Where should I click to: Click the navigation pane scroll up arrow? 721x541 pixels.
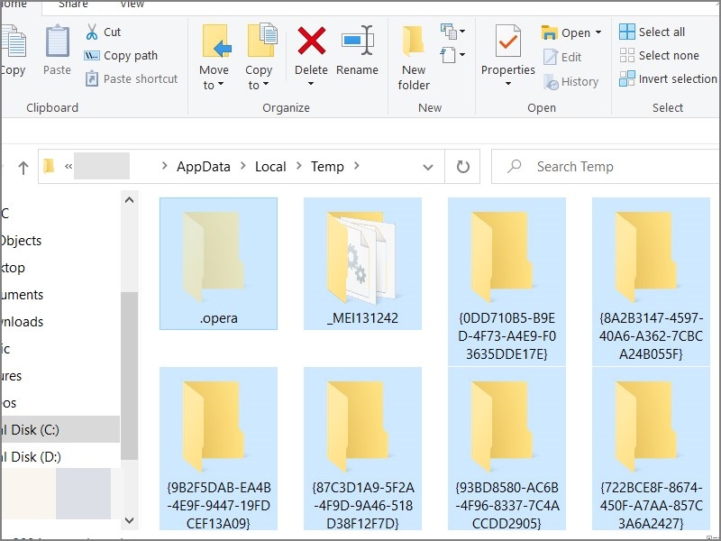click(x=129, y=200)
